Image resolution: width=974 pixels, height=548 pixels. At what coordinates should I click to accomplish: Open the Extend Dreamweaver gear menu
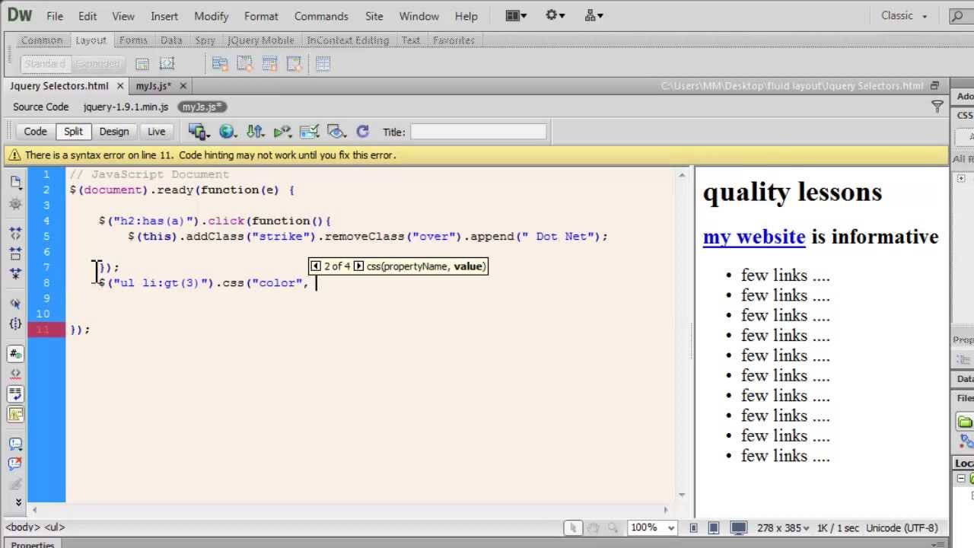pos(555,15)
